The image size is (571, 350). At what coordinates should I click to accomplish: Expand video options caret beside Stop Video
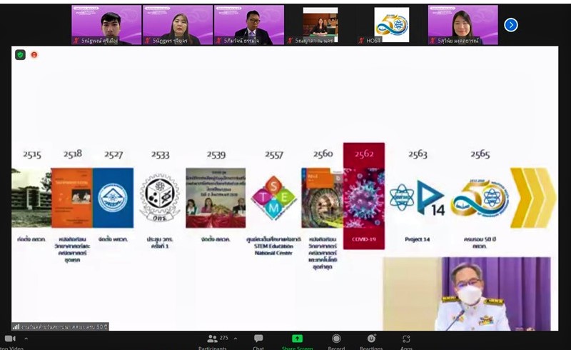[x=26, y=339]
